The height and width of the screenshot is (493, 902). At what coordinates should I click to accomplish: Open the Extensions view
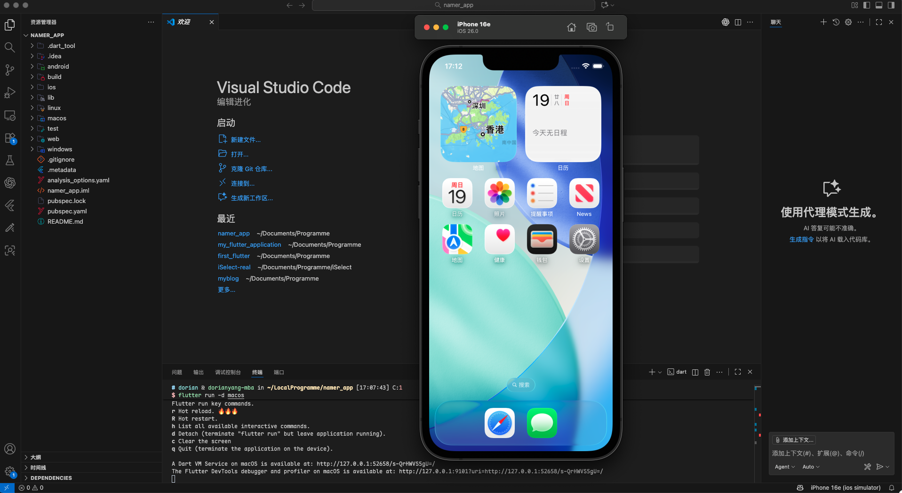[10, 138]
